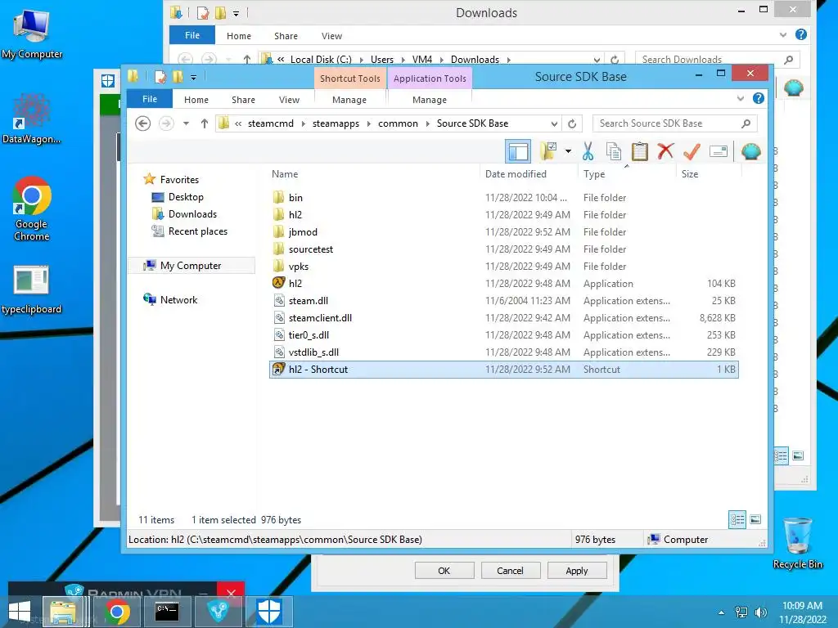This screenshot has width=838, height=628.
Task: Open Google Chrome desktop shortcut
Action: tap(32, 209)
